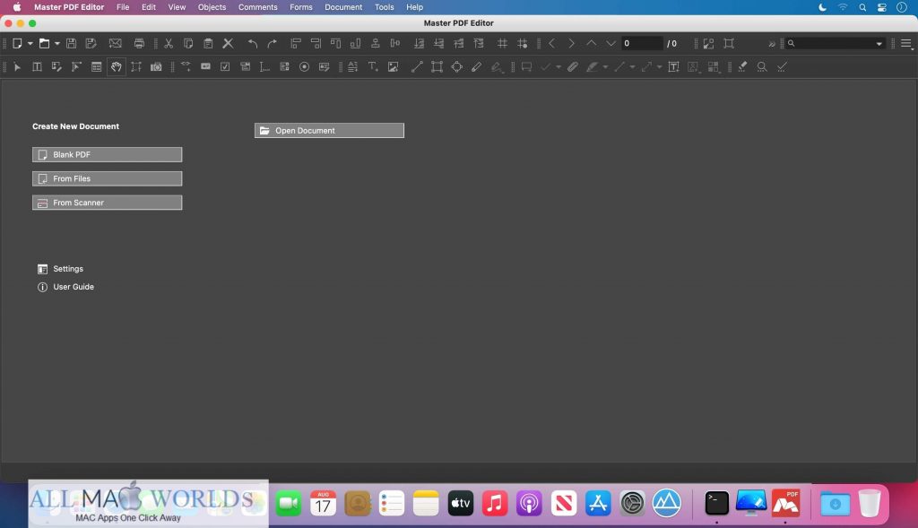Image resolution: width=918 pixels, height=528 pixels.
Task: Click the magnifier search tool in annotation toolbar
Action: (x=762, y=66)
